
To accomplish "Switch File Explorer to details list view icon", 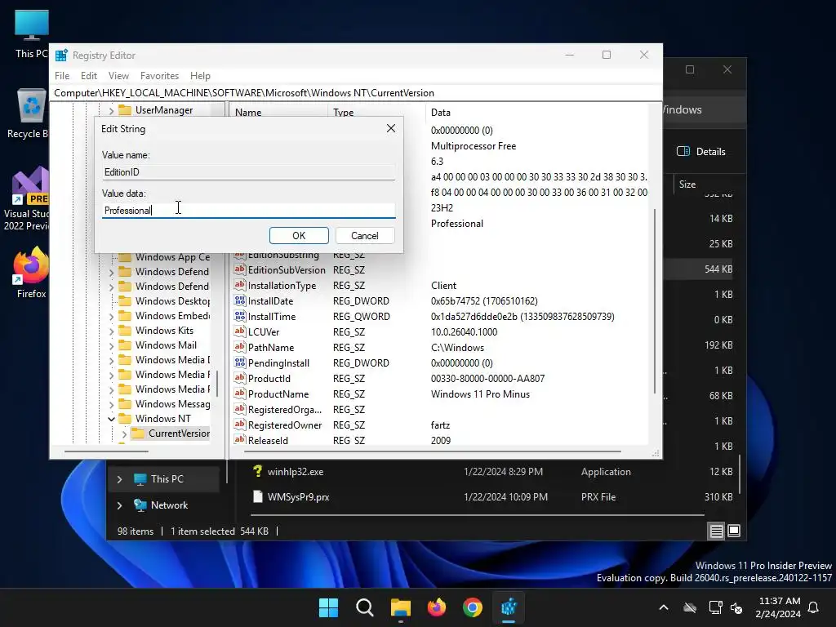I will click(x=716, y=531).
